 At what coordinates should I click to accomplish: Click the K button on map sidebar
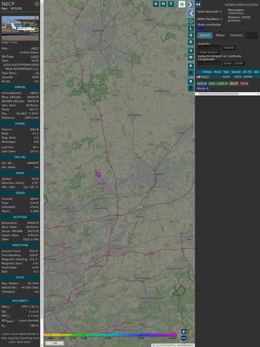click(x=191, y=42)
